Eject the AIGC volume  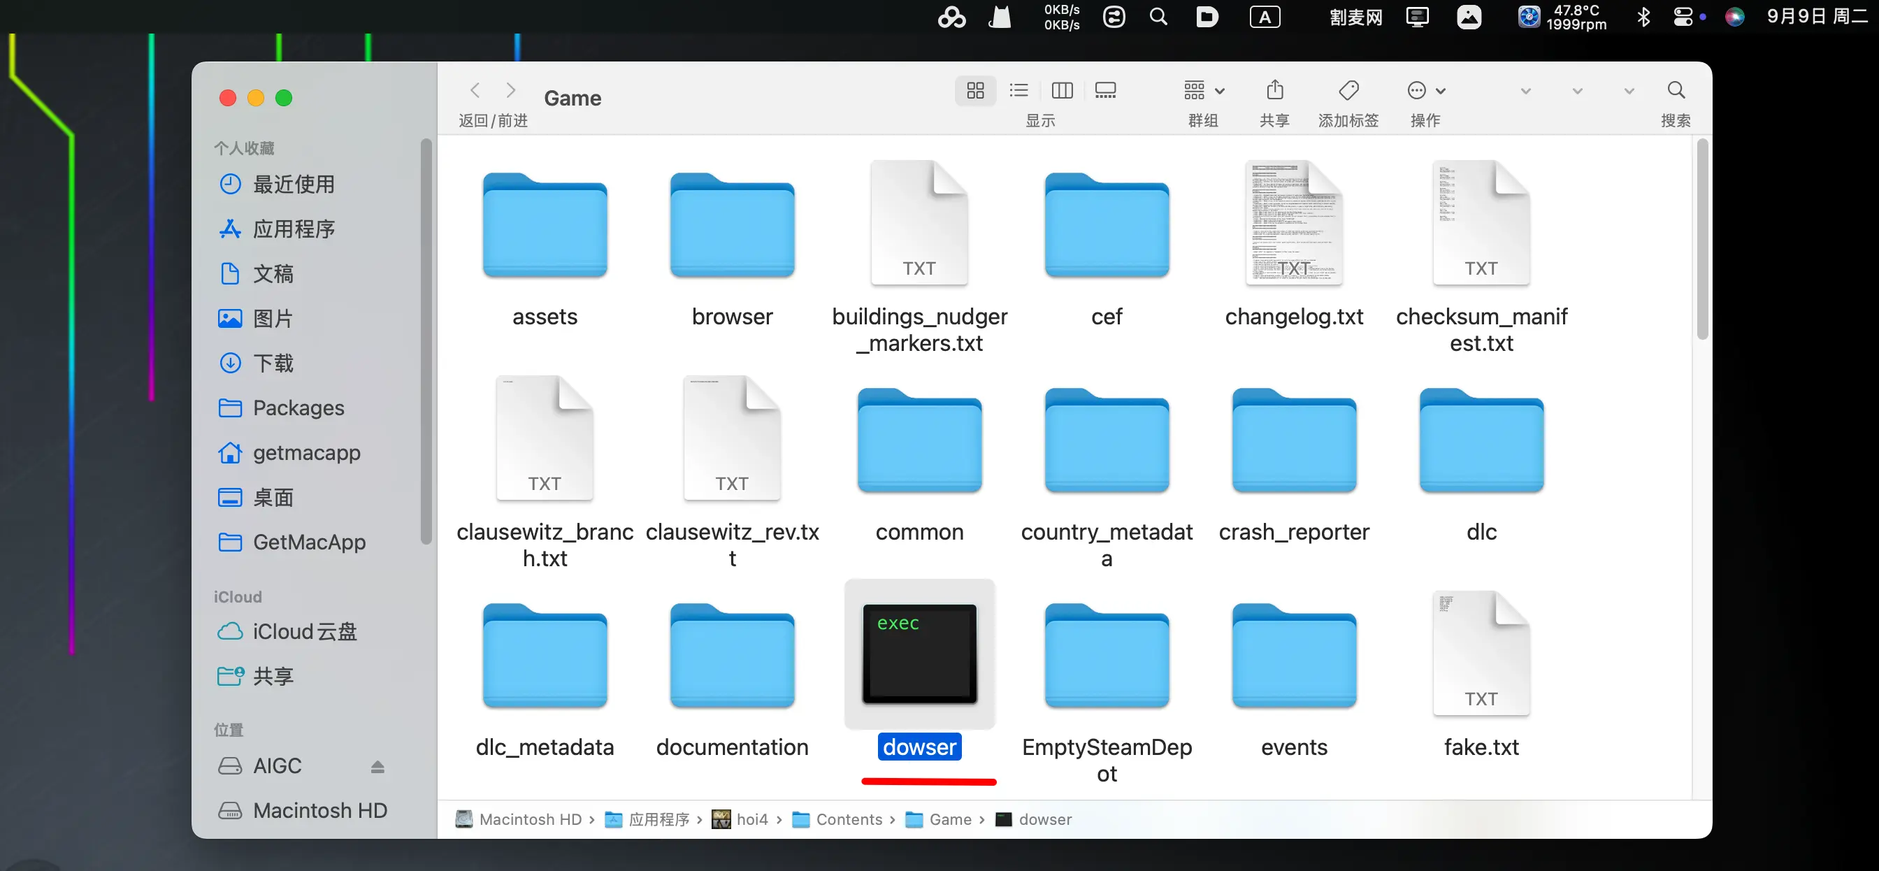(x=377, y=766)
